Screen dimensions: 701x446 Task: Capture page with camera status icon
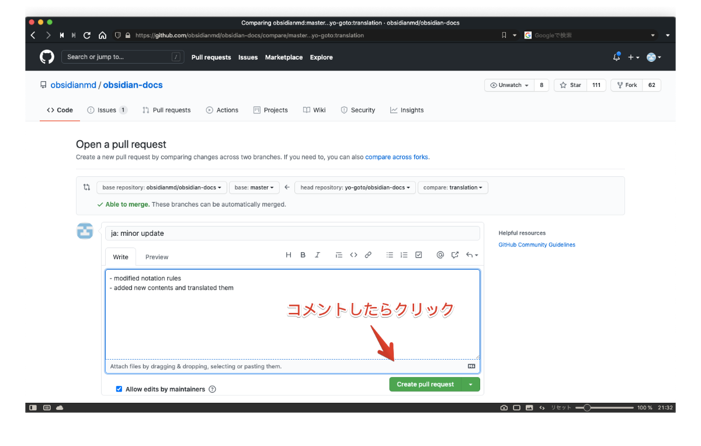coord(504,407)
